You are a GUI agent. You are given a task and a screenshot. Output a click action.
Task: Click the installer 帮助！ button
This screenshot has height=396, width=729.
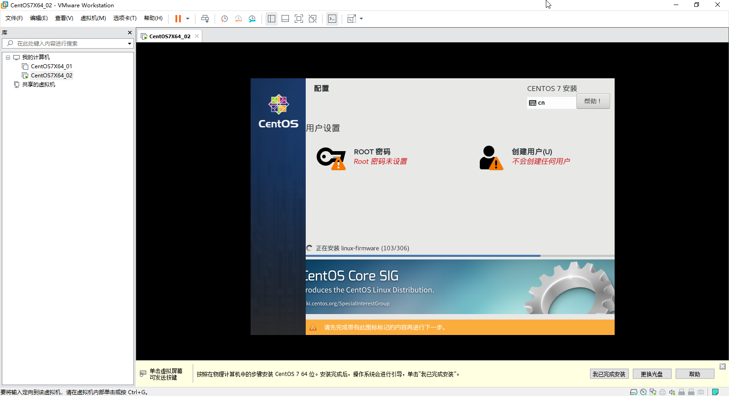[x=593, y=101]
